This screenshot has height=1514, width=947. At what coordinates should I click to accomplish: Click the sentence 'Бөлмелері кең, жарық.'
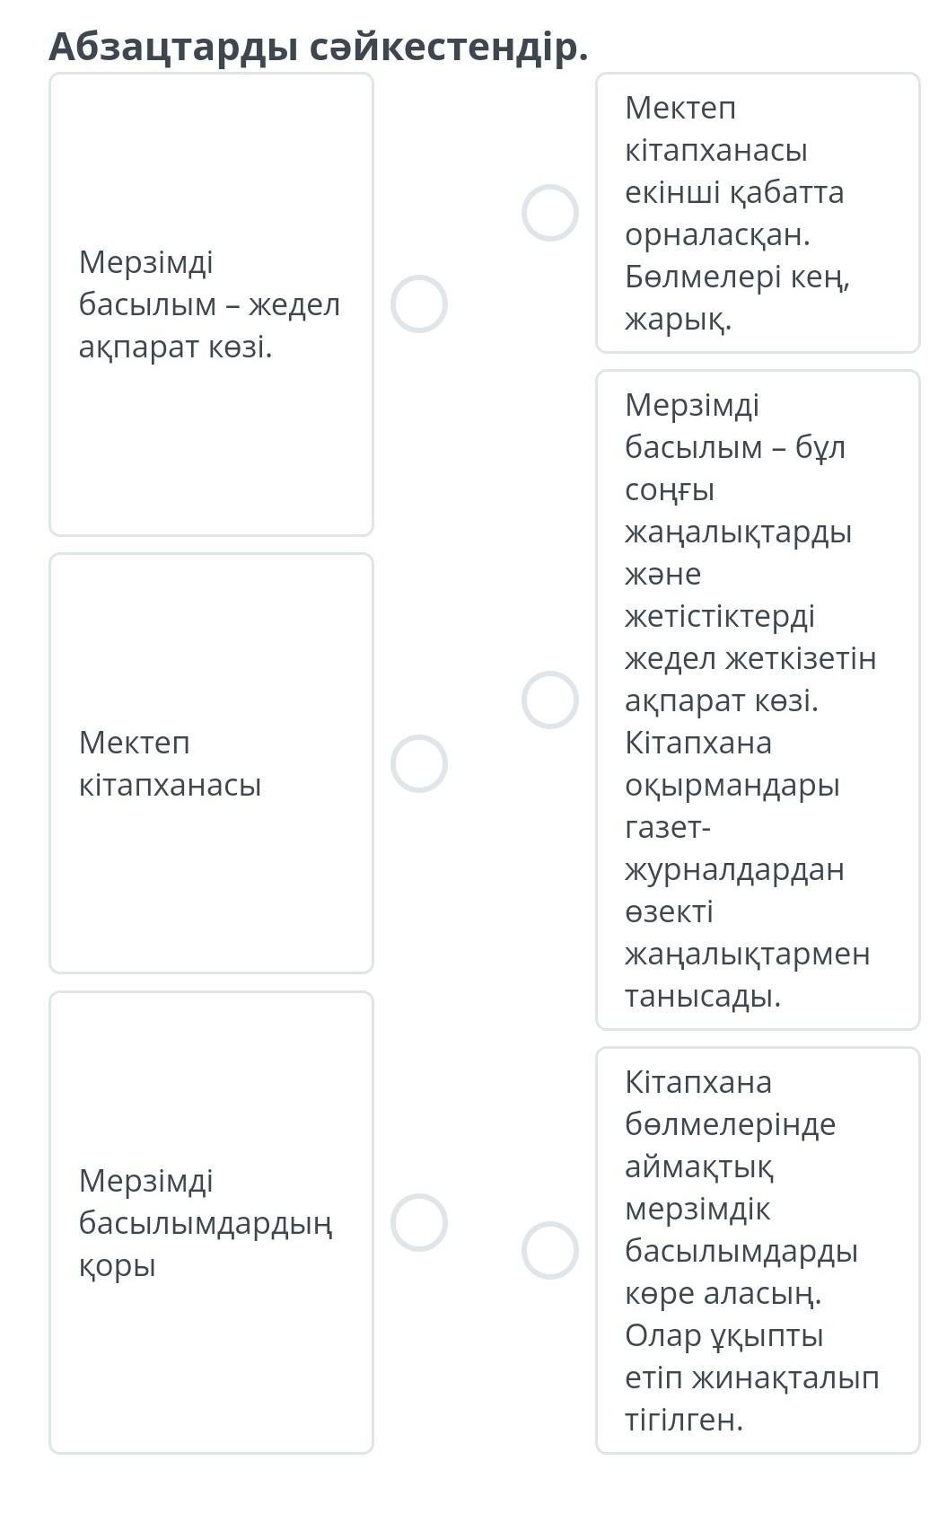(736, 298)
